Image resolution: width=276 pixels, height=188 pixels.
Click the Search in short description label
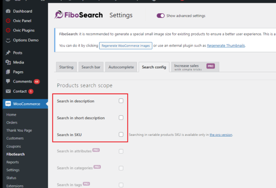[x=81, y=118]
